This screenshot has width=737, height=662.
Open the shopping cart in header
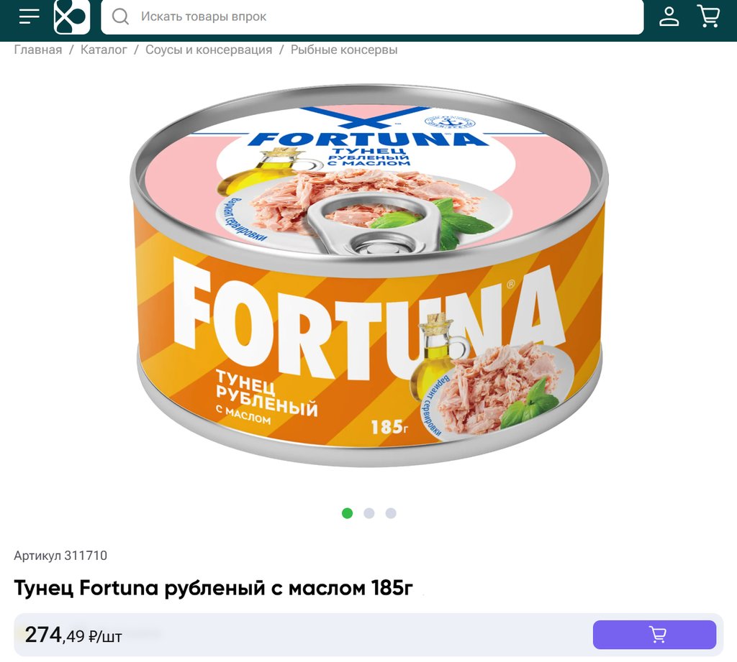(708, 17)
